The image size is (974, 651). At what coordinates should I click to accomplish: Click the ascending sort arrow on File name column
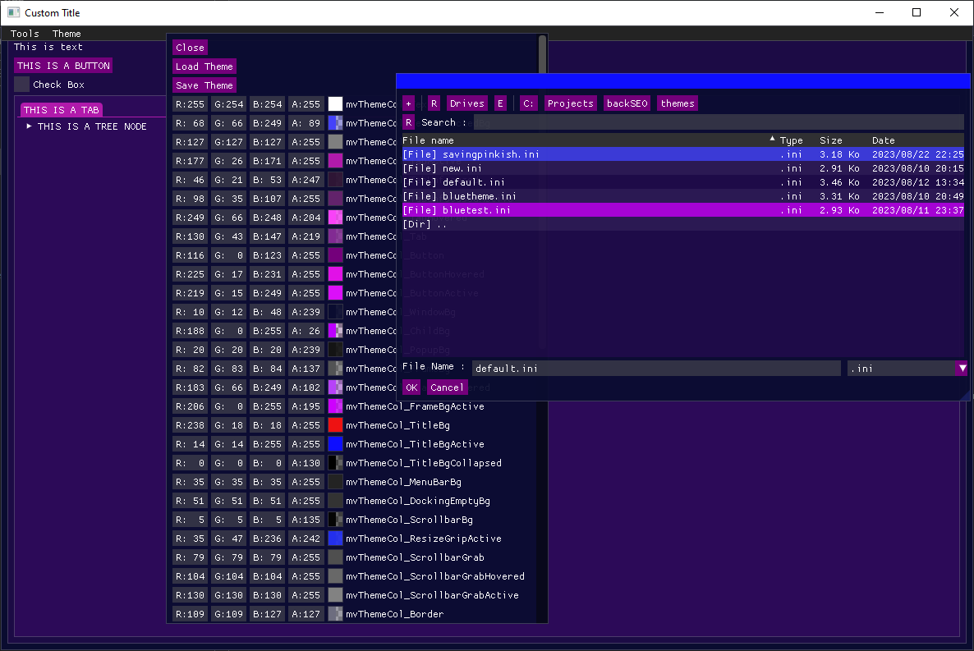[771, 138]
